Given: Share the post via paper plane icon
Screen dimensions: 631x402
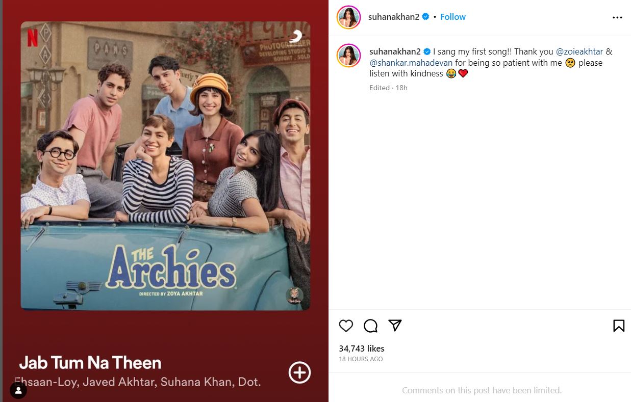Looking at the screenshot, I should click(x=395, y=326).
